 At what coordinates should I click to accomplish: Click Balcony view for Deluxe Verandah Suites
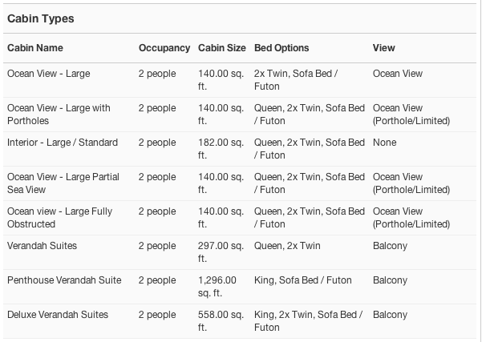pyautogui.click(x=390, y=315)
